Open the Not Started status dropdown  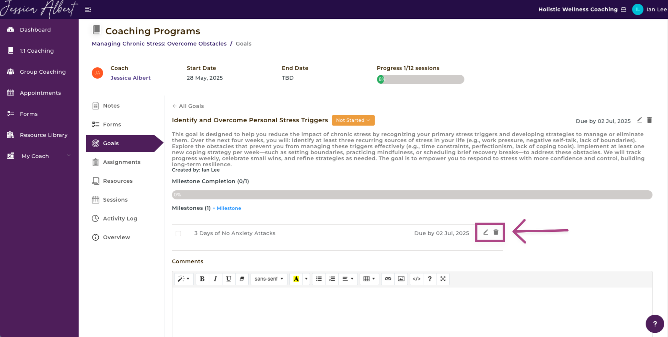(353, 120)
